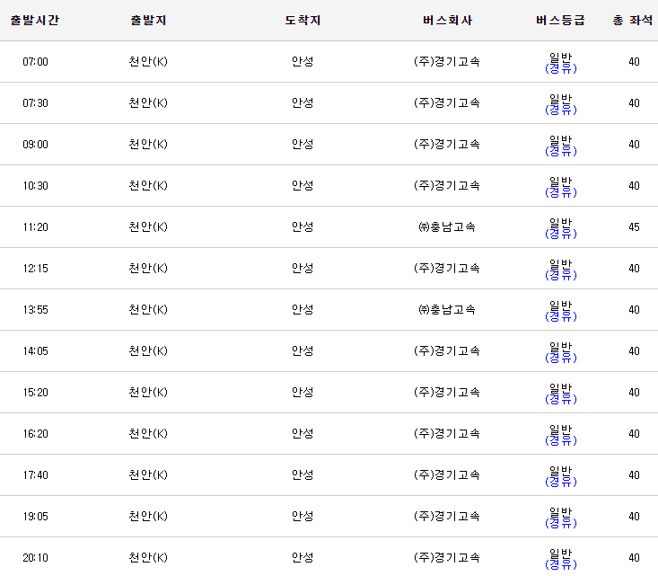Click (주)경기고속 in the 12:15 row
This screenshot has height=576, width=658.
pos(447,268)
